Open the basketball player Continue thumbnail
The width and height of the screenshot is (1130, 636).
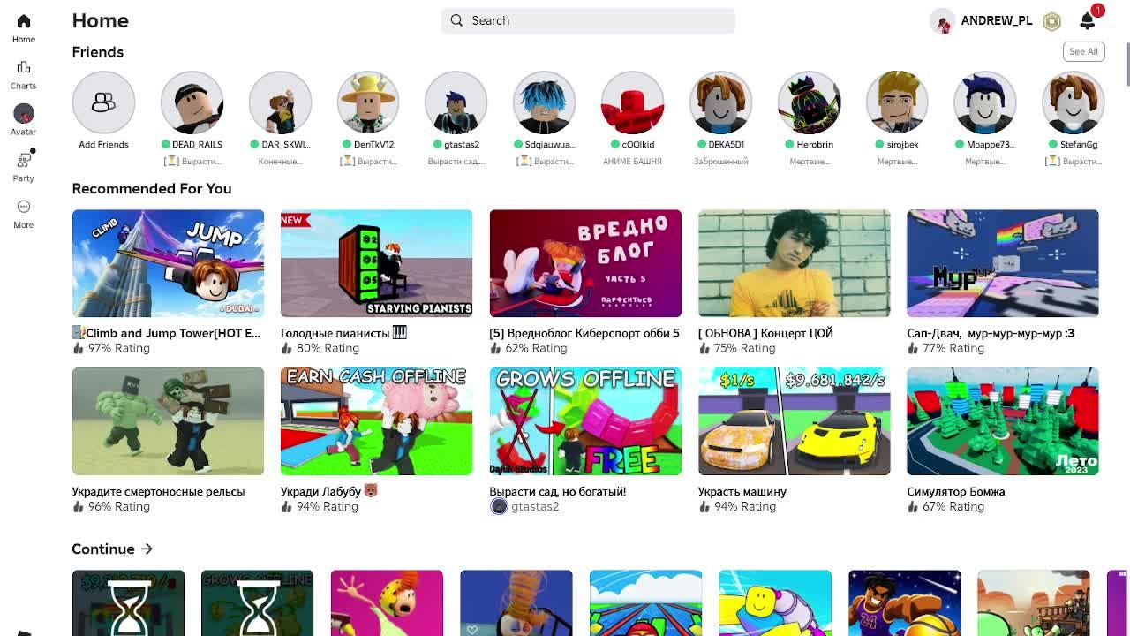pos(904,603)
